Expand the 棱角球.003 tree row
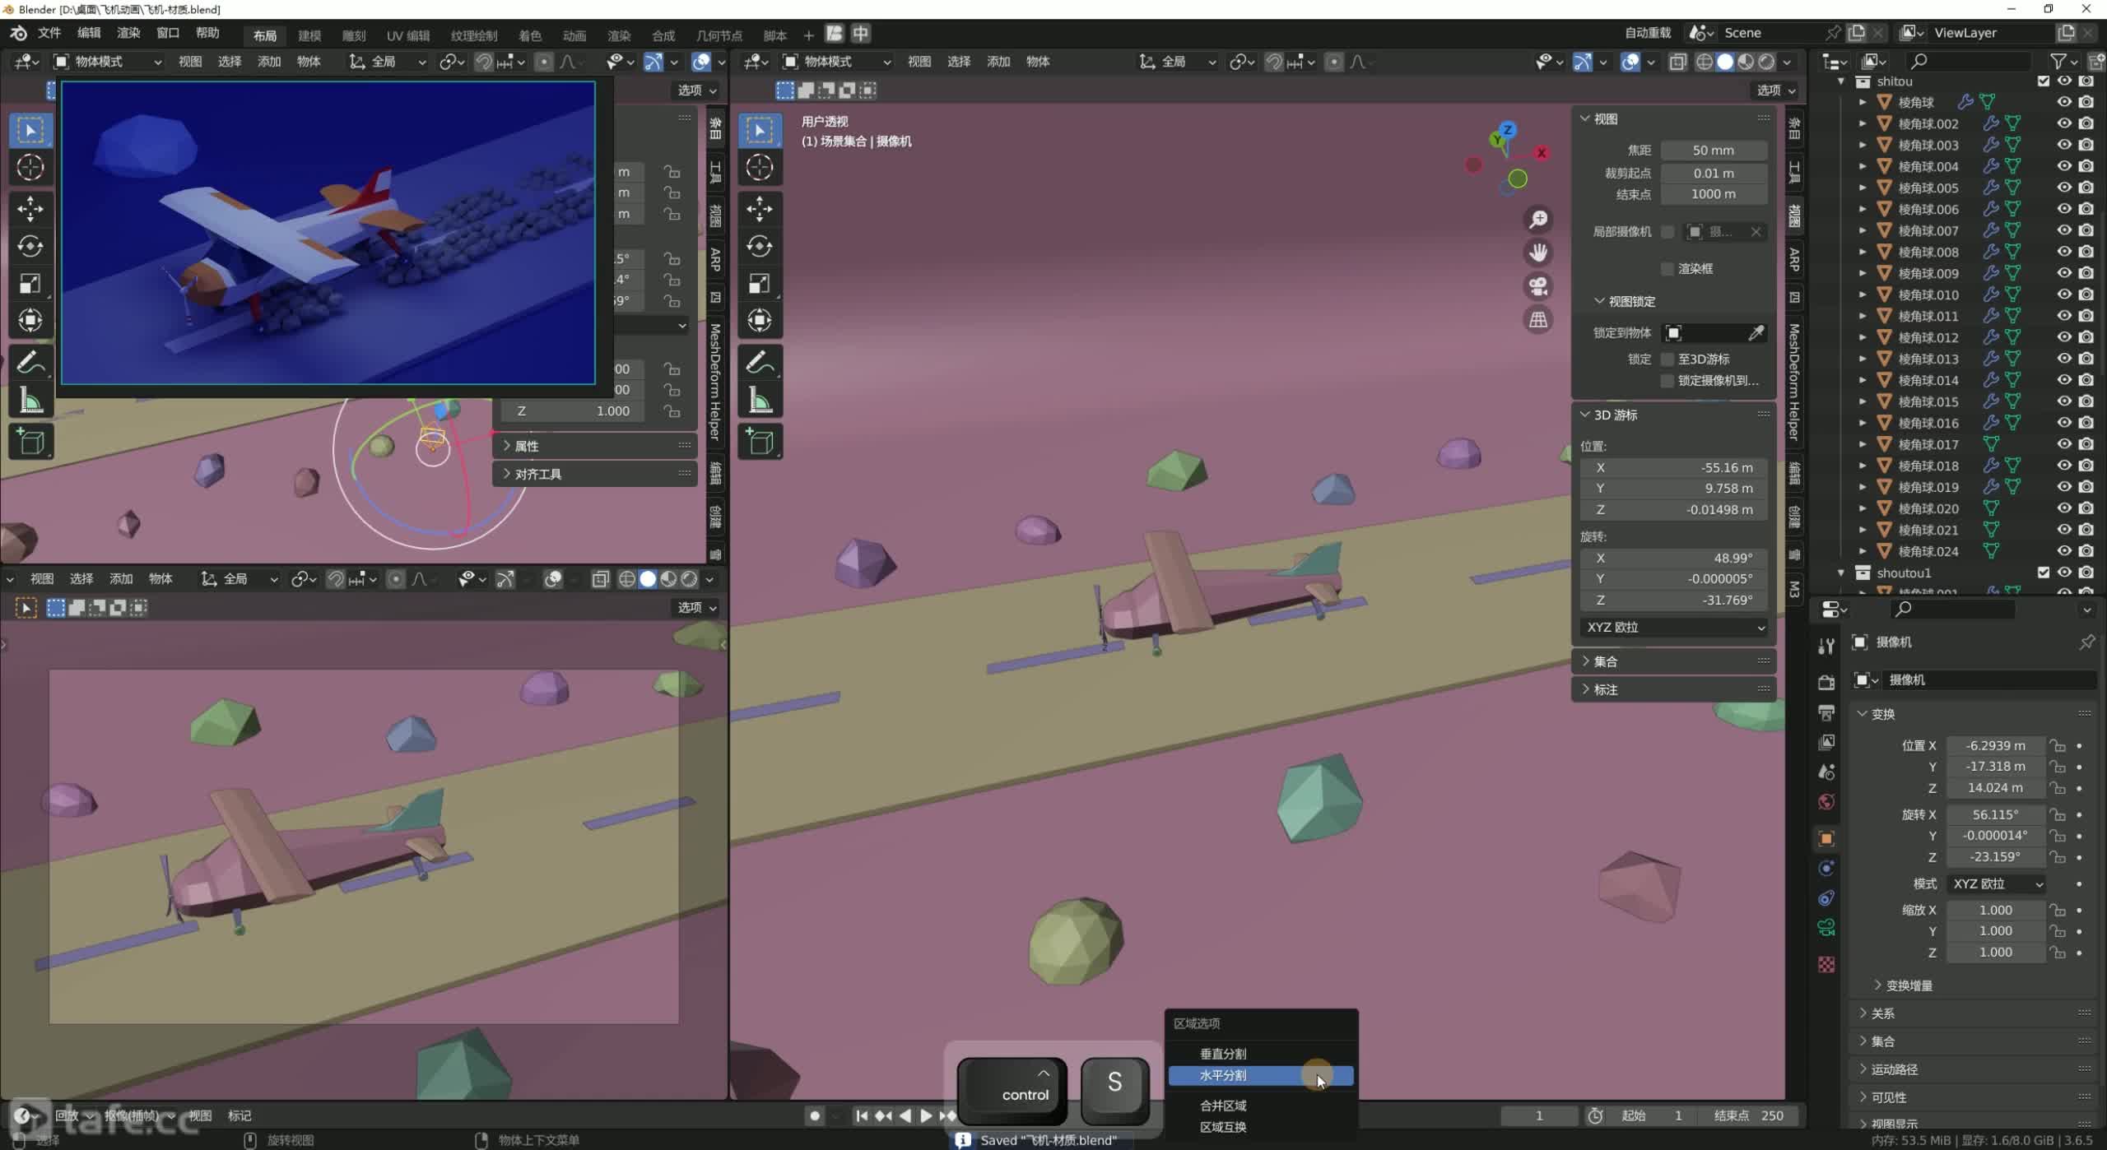The width and height of the screenshot is (2107, 1150). (1863, 145)
